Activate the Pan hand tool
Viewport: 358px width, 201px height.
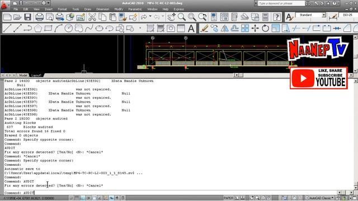[x=171, y=17]
